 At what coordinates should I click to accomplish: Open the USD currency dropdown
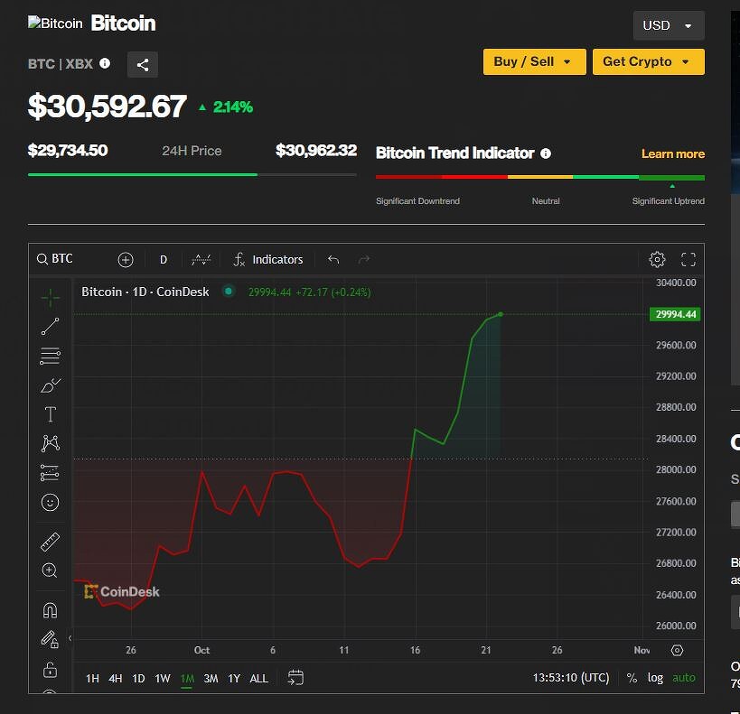point(668,25)
